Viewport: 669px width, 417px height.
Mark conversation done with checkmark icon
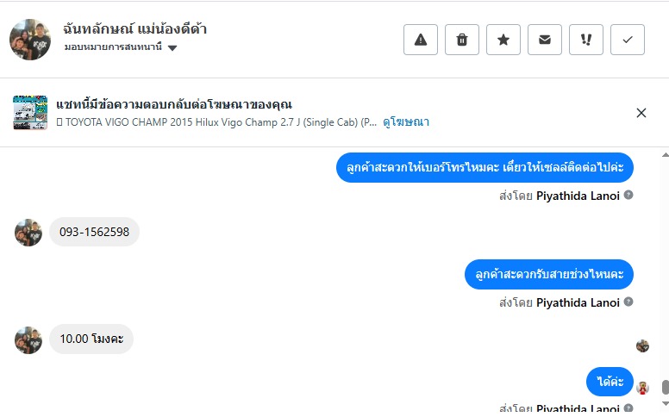[x=628, y=40]
